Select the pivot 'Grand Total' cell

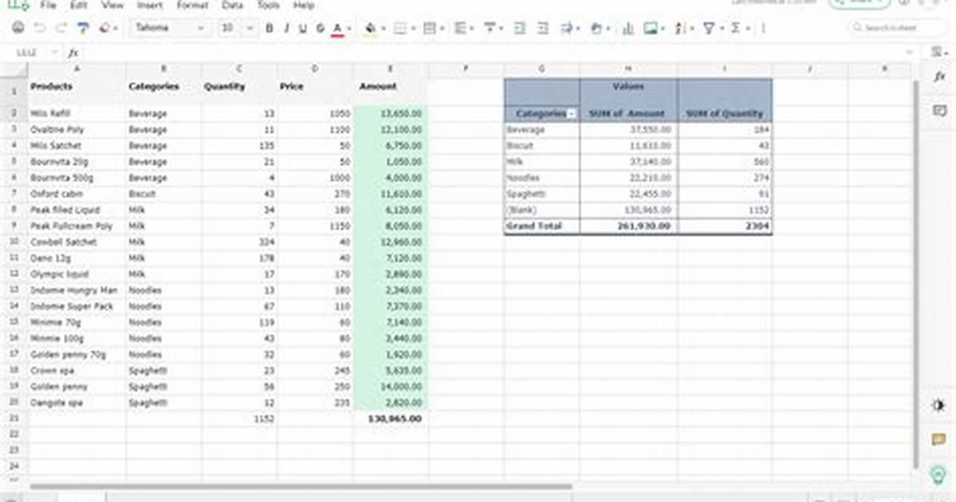click(542, 226)
